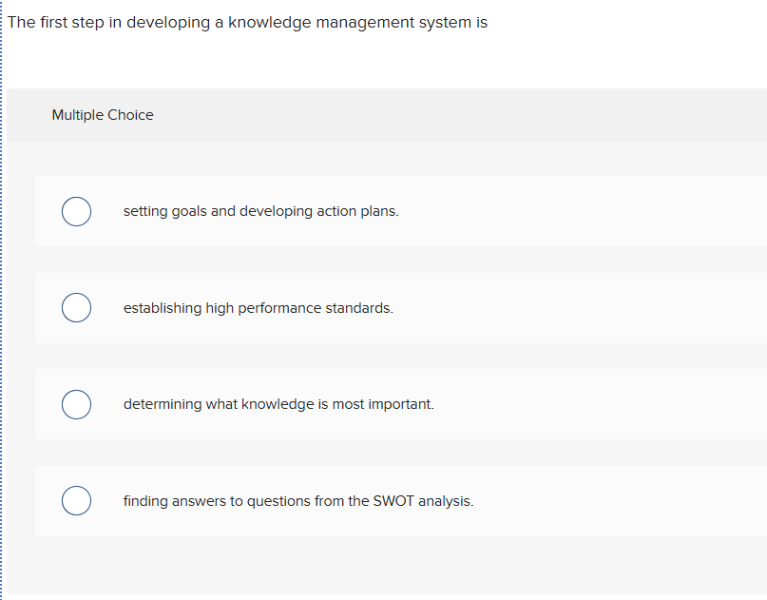Image resolution: width=767 pixels, height=600 pixels.
Task: Click the question text about knowledge management systems
Action: [x=246, y=22]
